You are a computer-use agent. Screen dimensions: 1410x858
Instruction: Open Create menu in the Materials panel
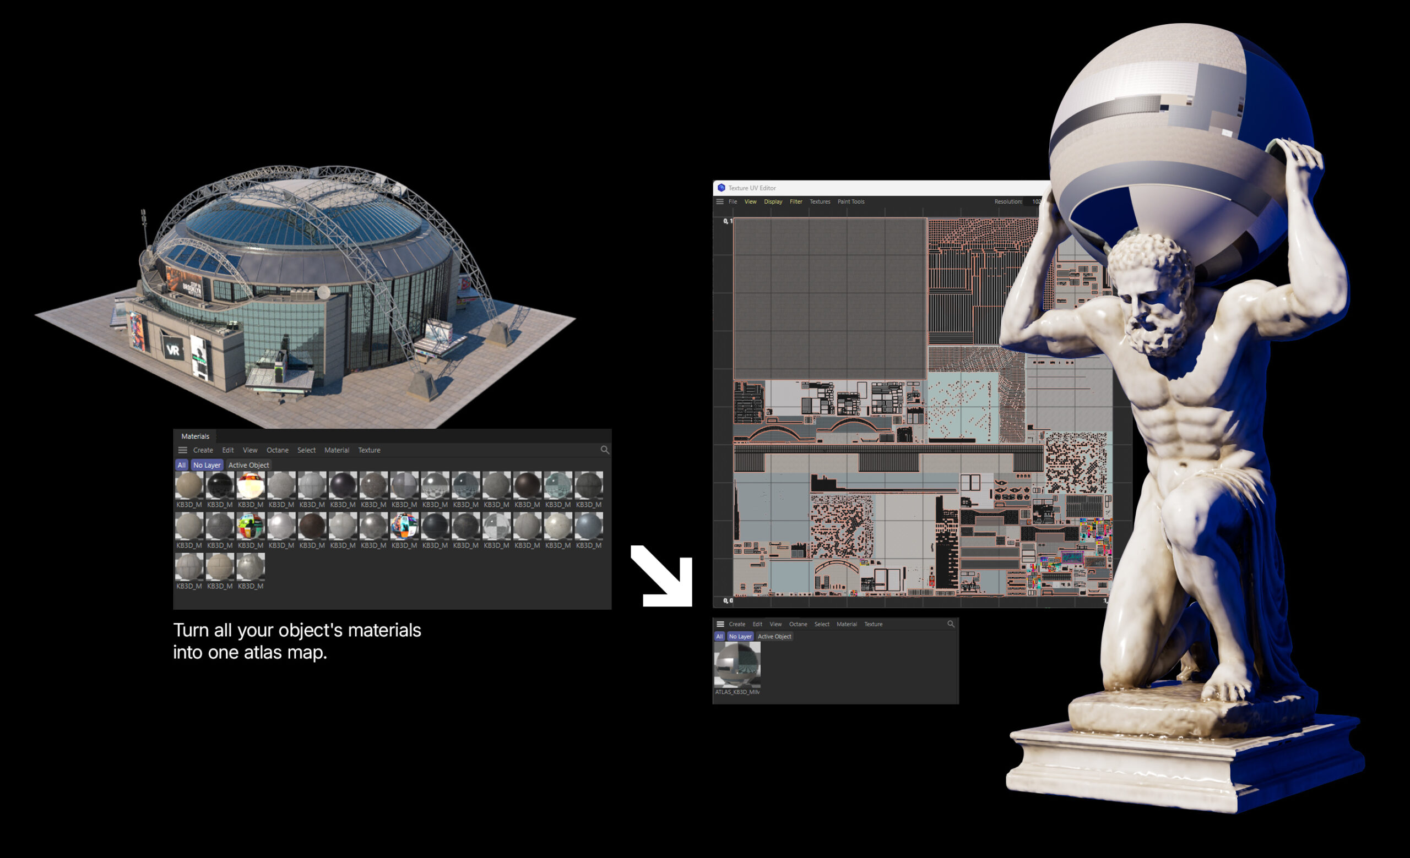(203, 450)
